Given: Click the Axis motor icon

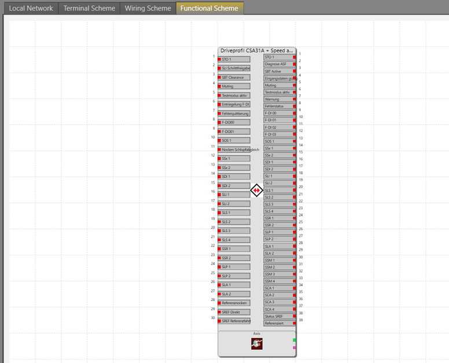Looking at the screenshot, I should coord(257,344).
